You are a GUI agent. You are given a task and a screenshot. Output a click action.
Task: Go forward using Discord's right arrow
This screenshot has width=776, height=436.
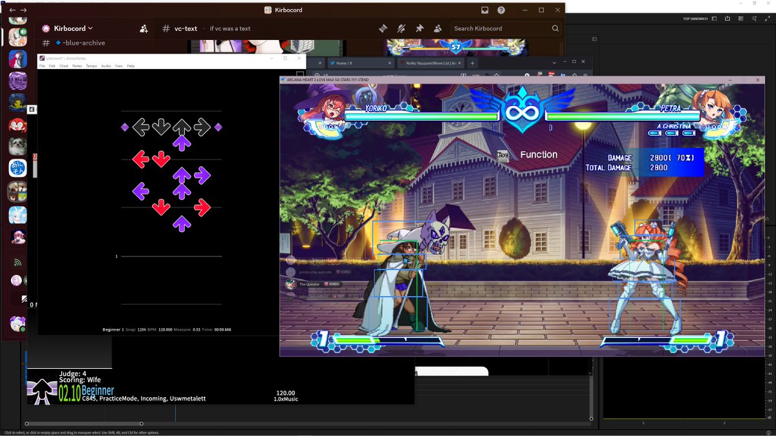click(x=24, y=10)
